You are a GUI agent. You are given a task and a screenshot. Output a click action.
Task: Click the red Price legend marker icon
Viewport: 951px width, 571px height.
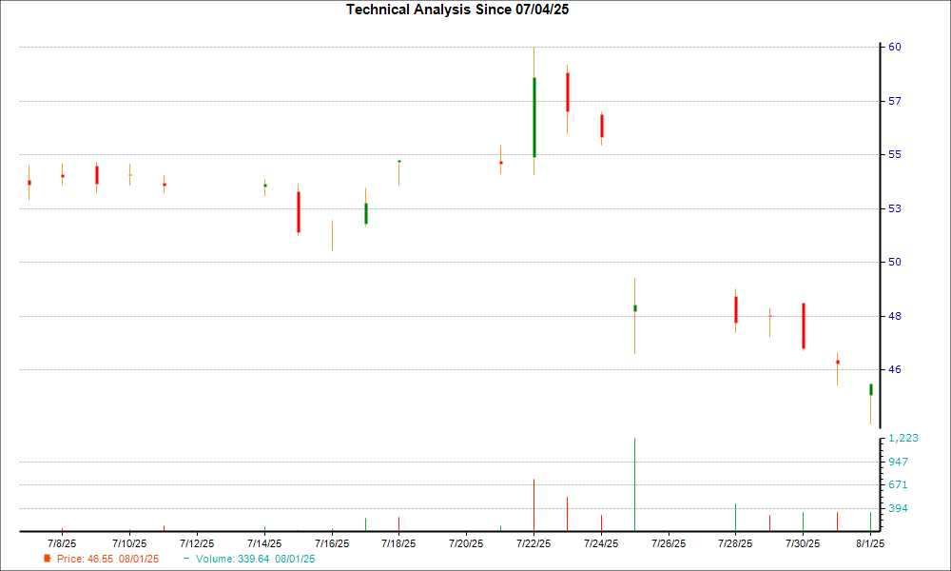click(x=48, y=559)
